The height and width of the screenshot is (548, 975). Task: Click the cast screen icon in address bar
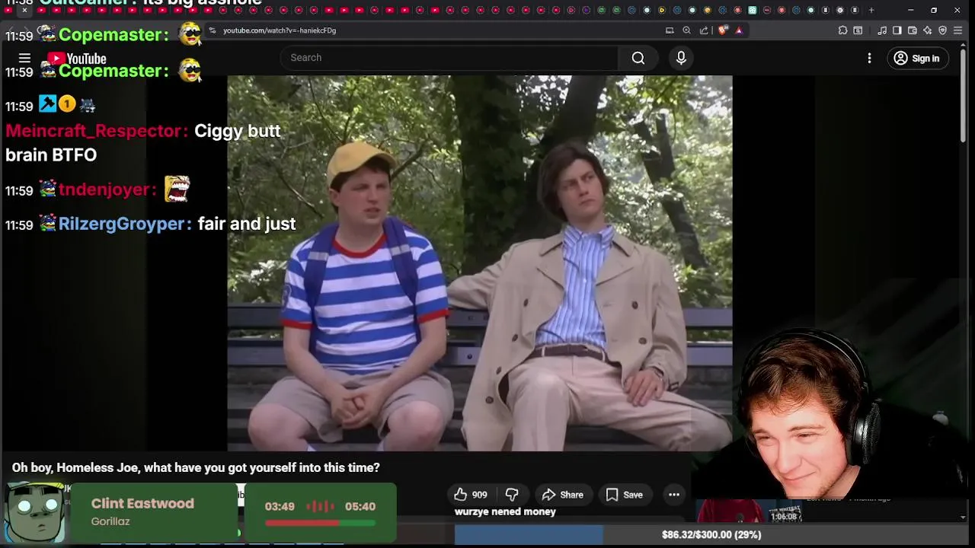[670, 30]
